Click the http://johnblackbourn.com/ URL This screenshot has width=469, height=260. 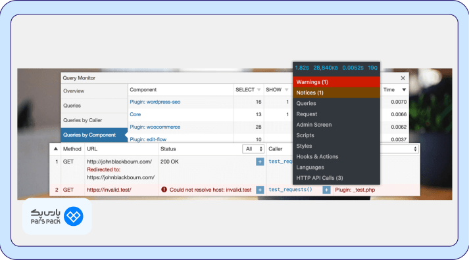pyautogui.click(x=119, y=162)
